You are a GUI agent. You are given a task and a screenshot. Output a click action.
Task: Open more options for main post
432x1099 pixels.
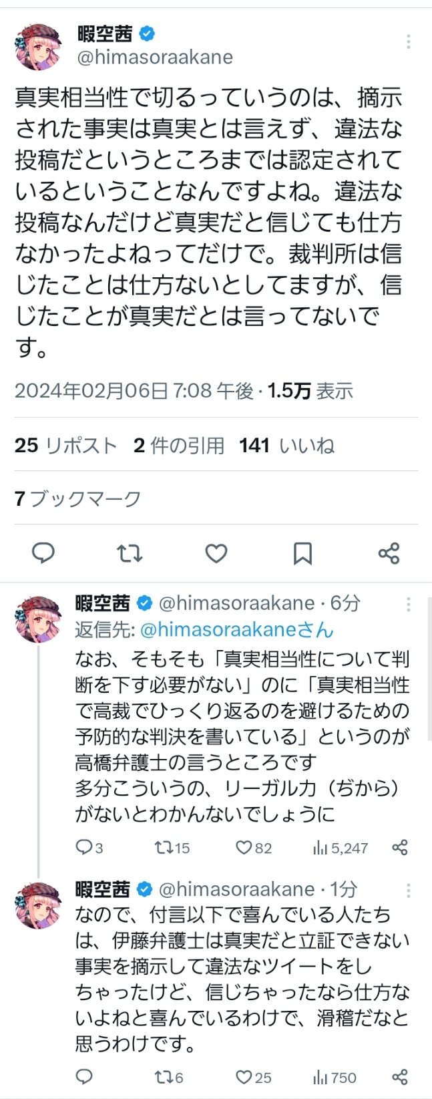tap(408, 42)
